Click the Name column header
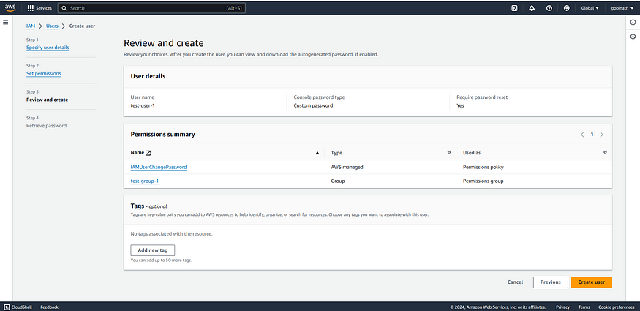Image resolution: width=640 pixels, height=311 pixels. pos(138,153)
